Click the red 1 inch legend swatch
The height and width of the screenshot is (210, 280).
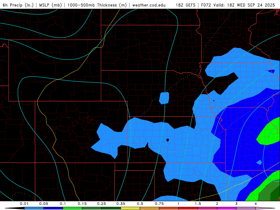188,208
